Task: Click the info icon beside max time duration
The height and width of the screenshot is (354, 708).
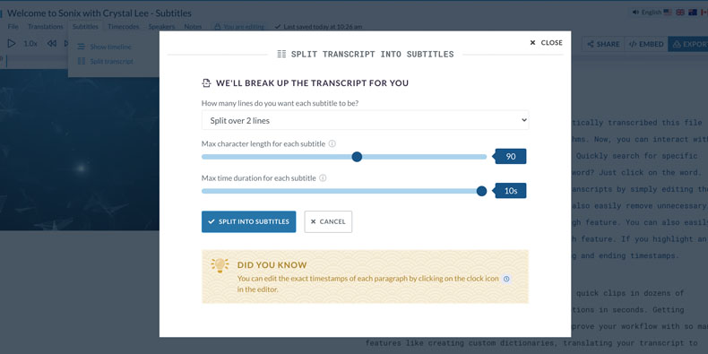Action: click(323, 178)
